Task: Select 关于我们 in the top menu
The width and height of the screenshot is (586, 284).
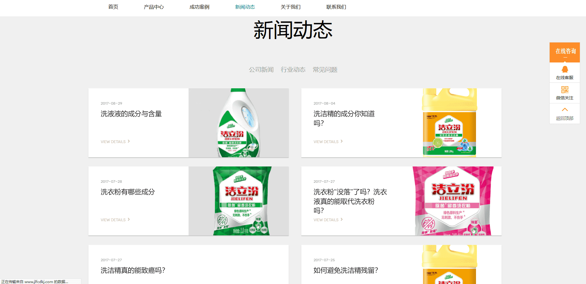Action: pos(291,7)
